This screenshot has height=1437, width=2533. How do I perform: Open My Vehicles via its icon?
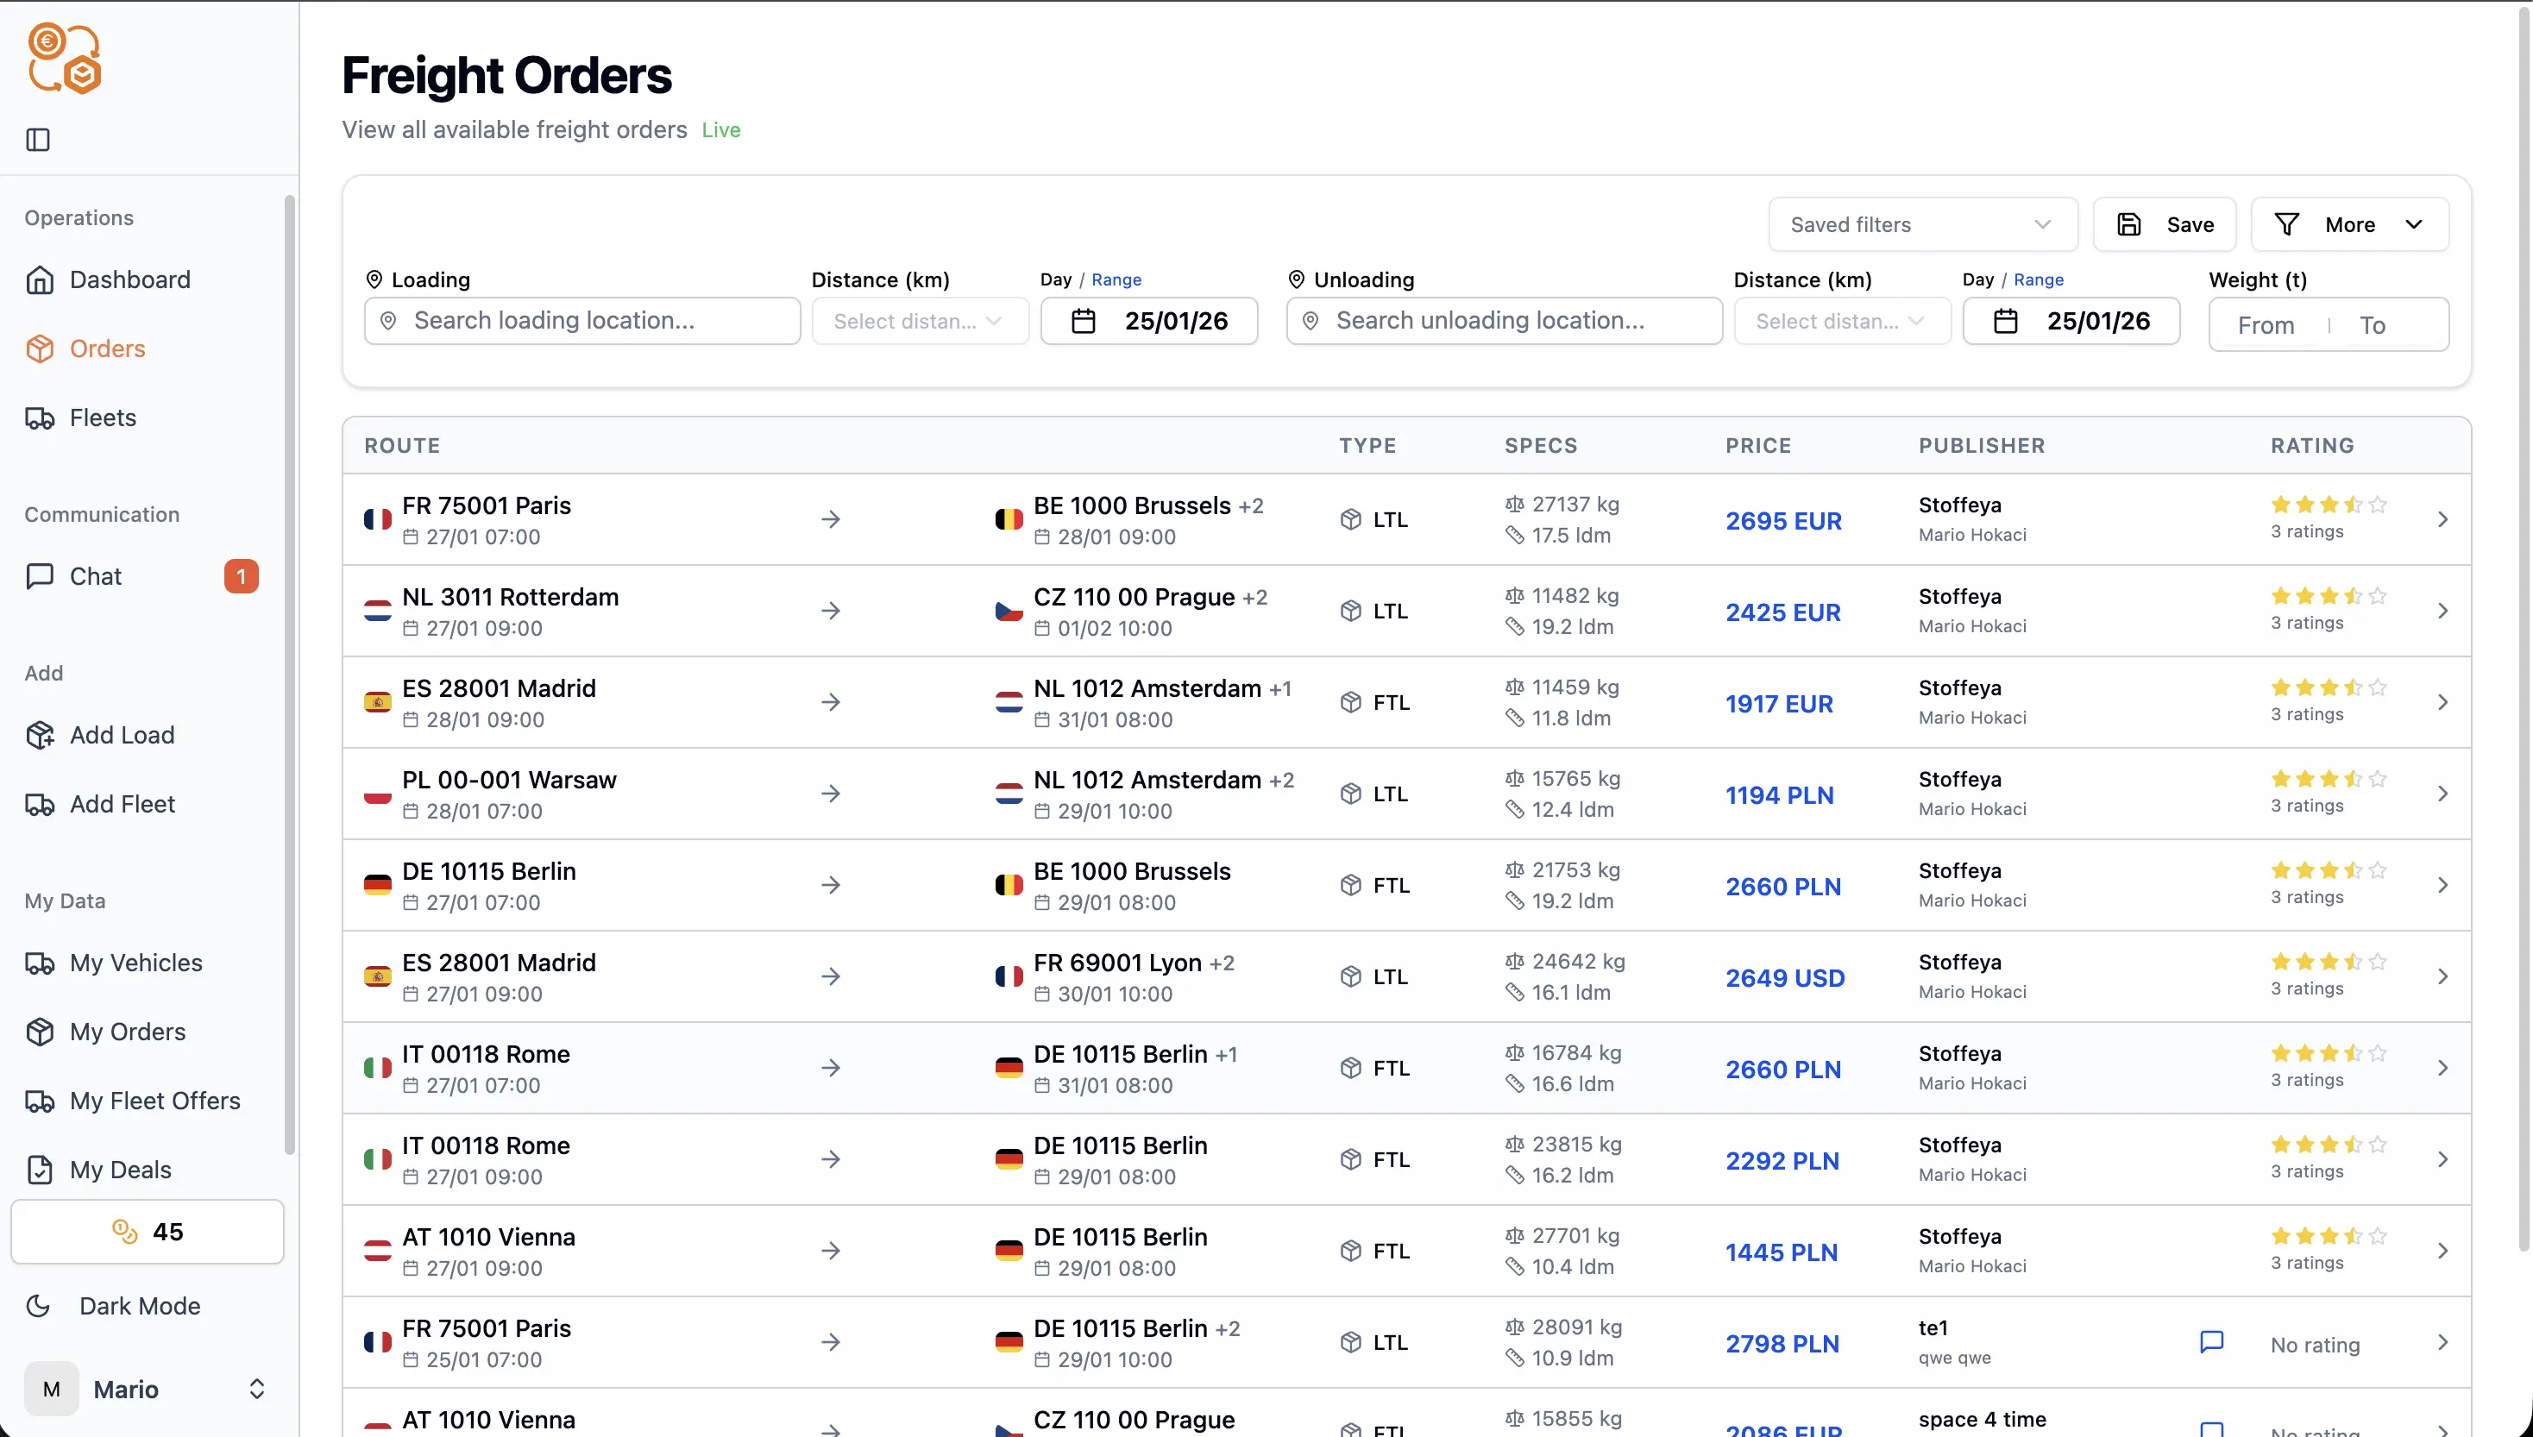pos(41,963)
